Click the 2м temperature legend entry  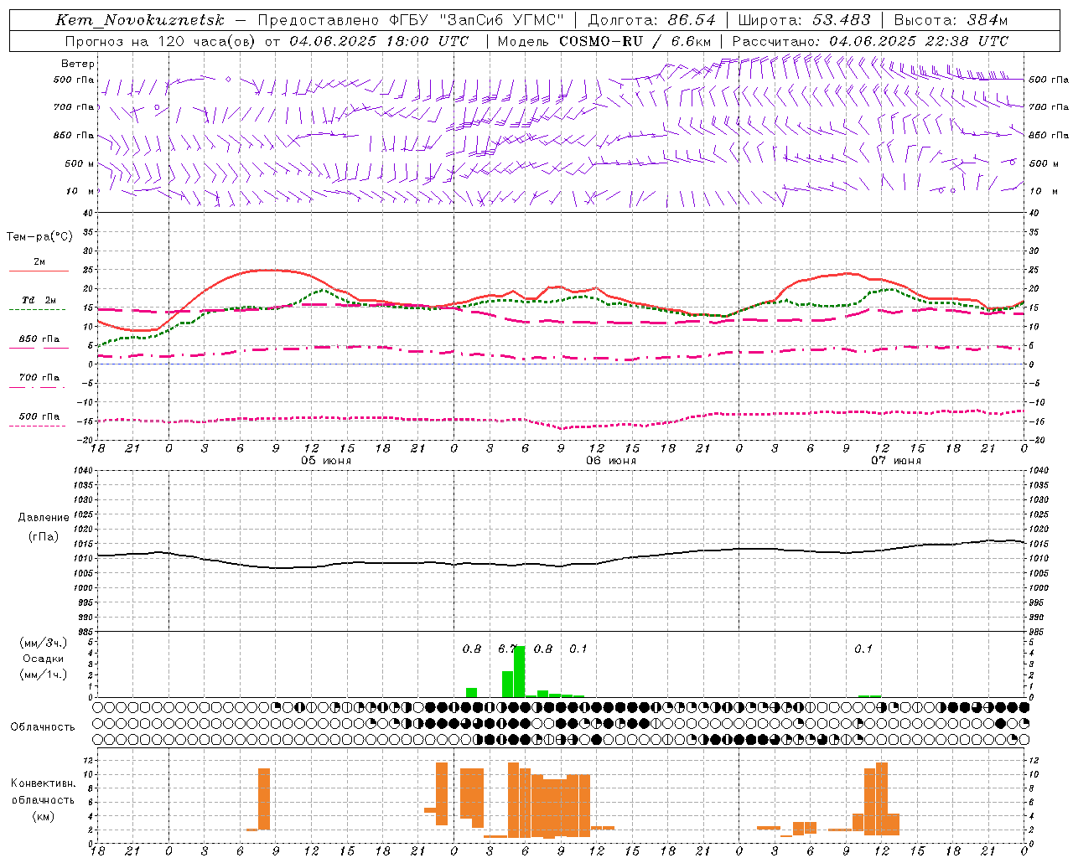click(39, 262)
